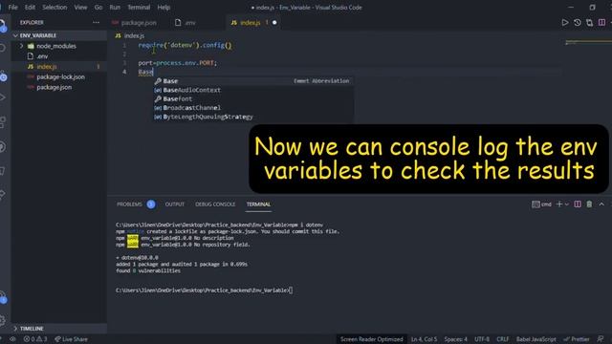Open the Settings gear in activity bar

point(3,320)
